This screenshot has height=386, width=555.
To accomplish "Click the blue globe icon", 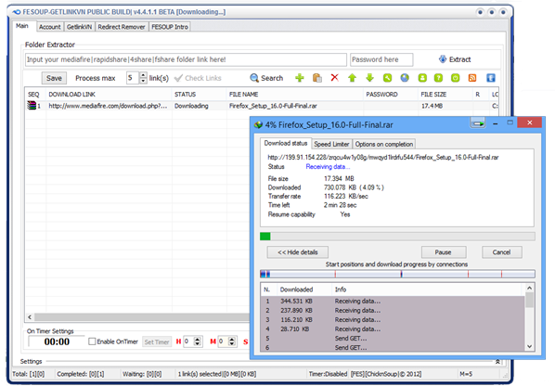I will pyautogui.click(x=405, y=78).
